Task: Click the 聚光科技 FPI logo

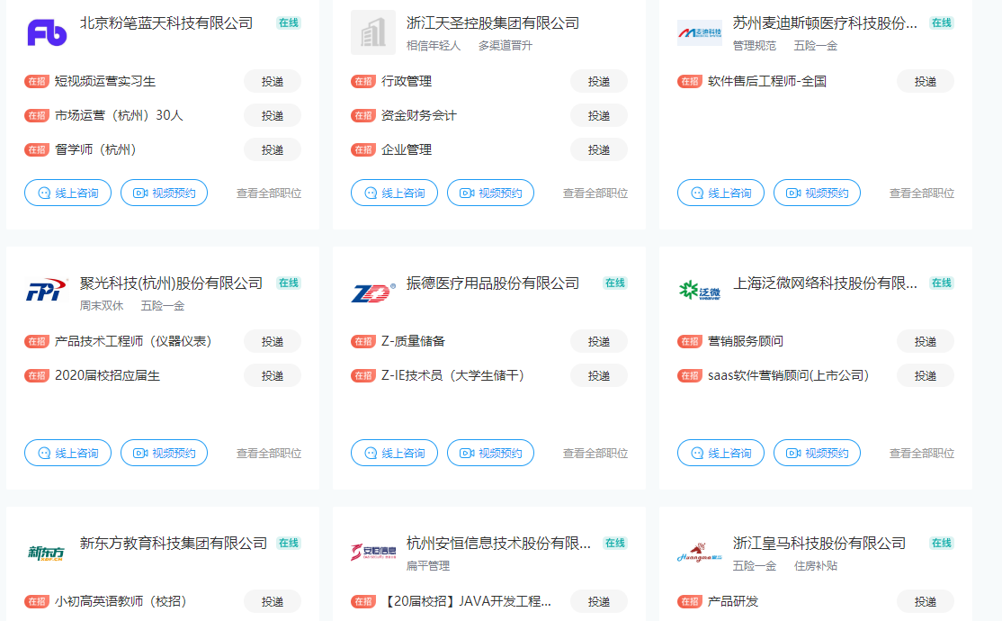Action: click(47, 292)
